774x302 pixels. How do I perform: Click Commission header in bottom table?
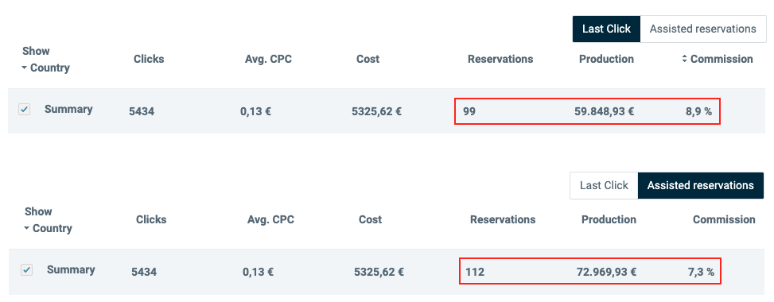(724, 219)
